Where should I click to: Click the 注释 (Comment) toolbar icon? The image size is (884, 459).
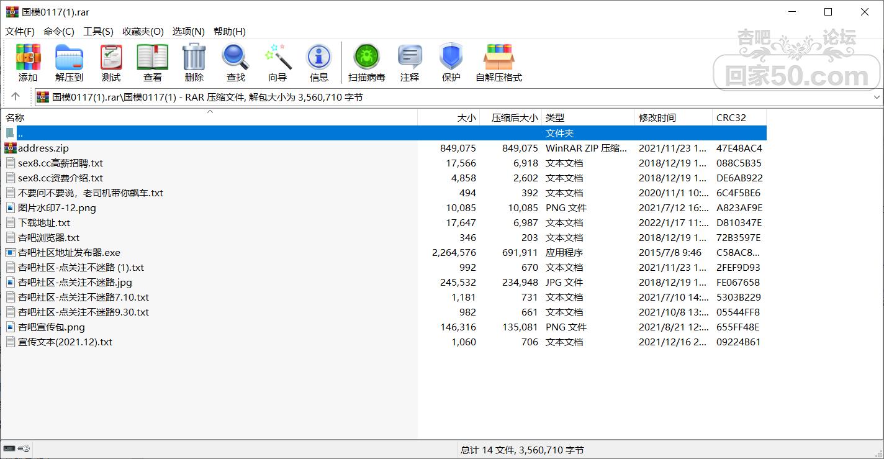coord(410,58)
